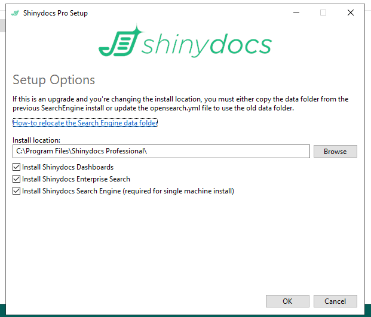Confirm setup options with the OK button
This screenshot has width=371, height=317.
coord(287,301)
